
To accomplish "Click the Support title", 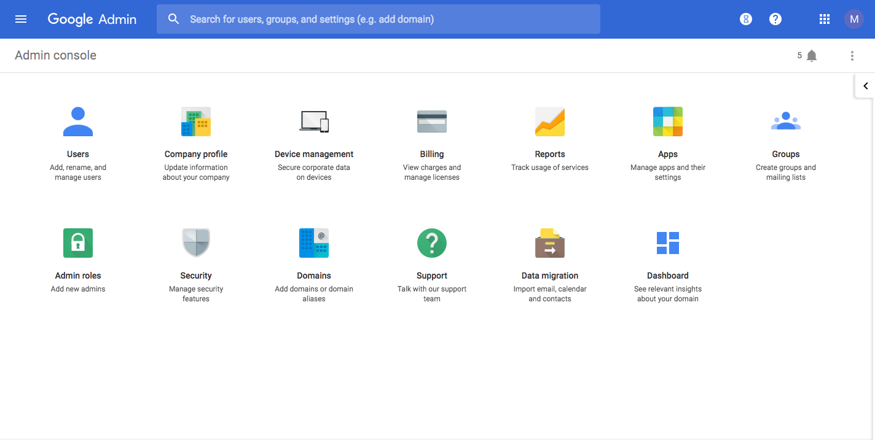I will tap(432, 276).
